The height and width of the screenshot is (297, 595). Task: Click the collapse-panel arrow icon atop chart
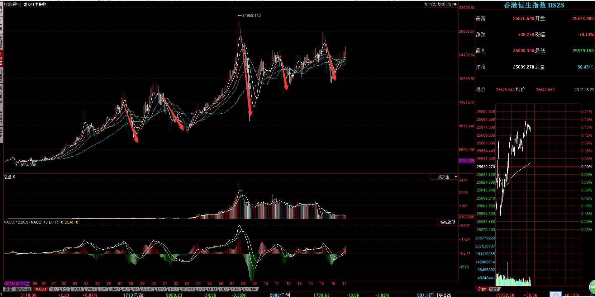pyautogui.click(x=455, y=4)
